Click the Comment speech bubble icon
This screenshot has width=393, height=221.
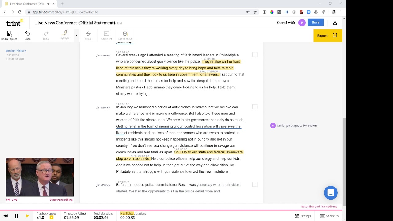pyautogui.click(x=107, y=35)
